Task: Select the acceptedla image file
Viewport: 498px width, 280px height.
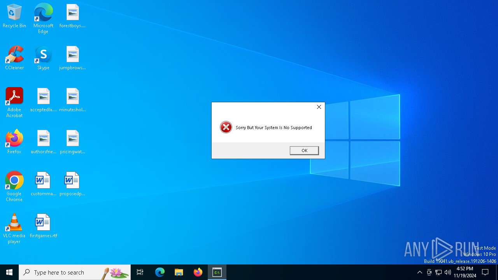Action: [43, 100]
